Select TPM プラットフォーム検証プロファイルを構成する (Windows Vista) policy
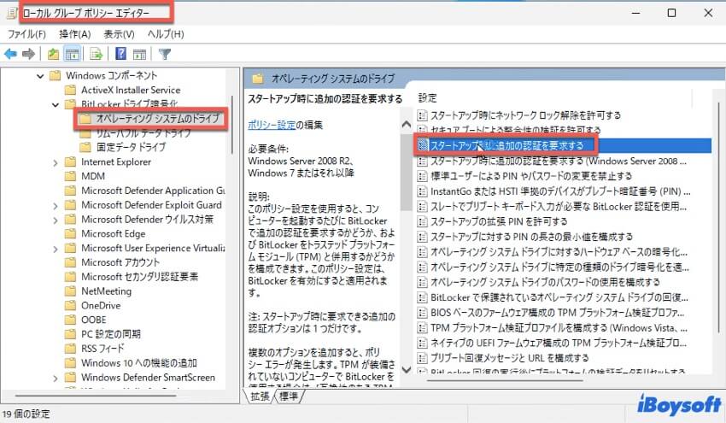Screen dimensions: 726x423 click(559, 327)
